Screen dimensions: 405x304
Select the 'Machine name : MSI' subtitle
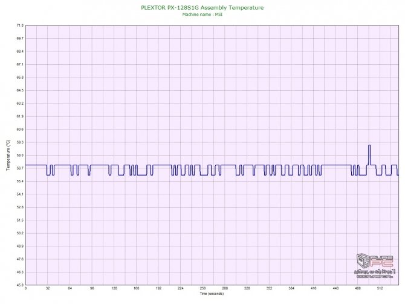202,15
